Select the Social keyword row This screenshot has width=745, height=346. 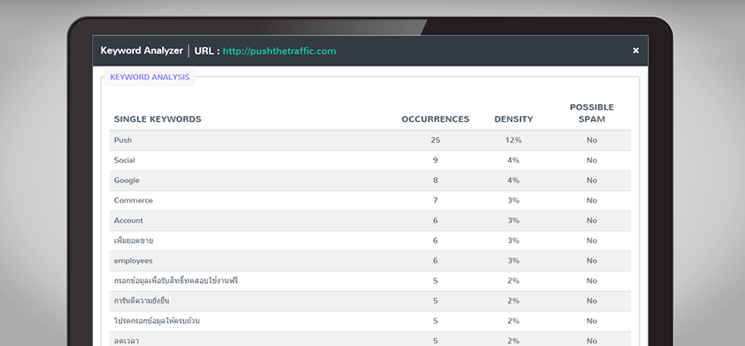point(124,160)
